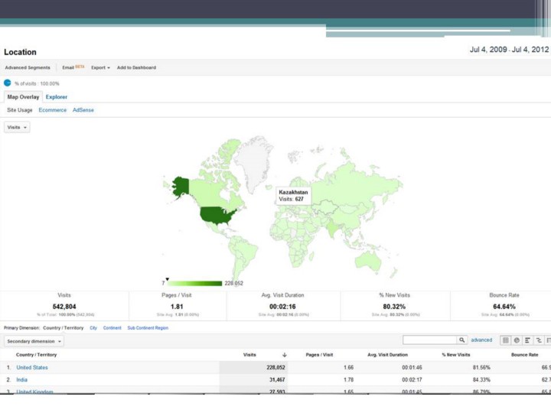Switch to the Explorer tab
This screenshot has height=413, width=551.
coord(56,97)
